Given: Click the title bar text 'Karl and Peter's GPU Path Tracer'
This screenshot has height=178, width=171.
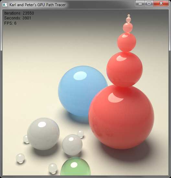Looking at the screenshot, I should pyautogui.click(x=37, y=5).
